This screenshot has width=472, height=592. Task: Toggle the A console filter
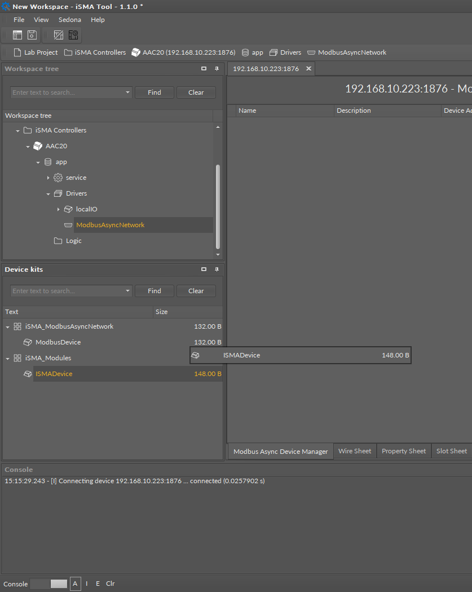point(75,584)
